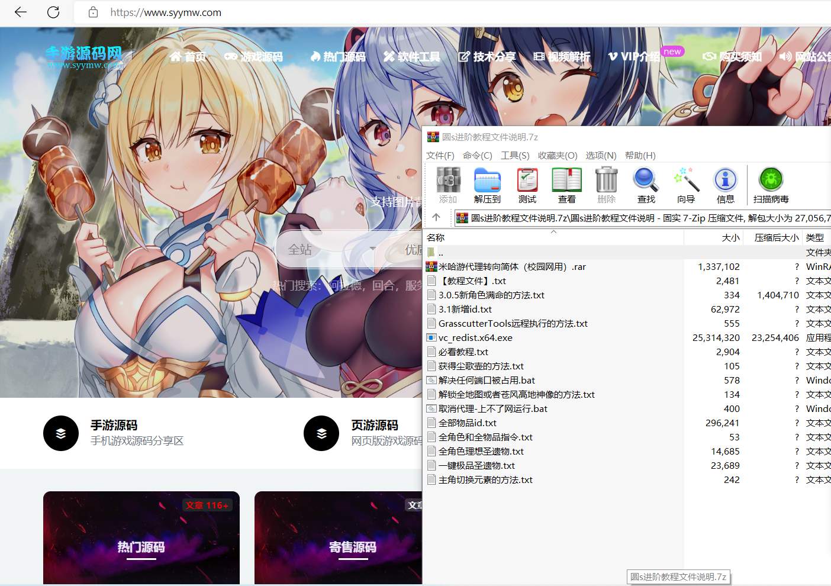The height and width of the screenshot is (586, 831).
Task: Open the View (查看) book icon
Action: click(x=566, y=185)
